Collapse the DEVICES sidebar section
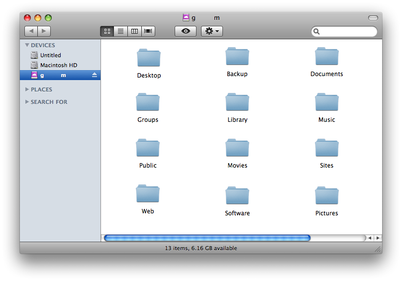Image resolution: width=402 pixels, height=281 pixels. (x=27, y=45)
